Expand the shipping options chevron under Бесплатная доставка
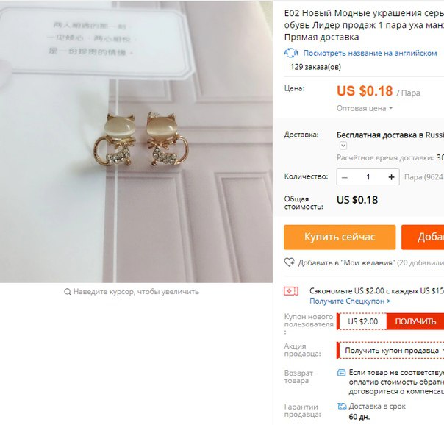 pos(343,146)
